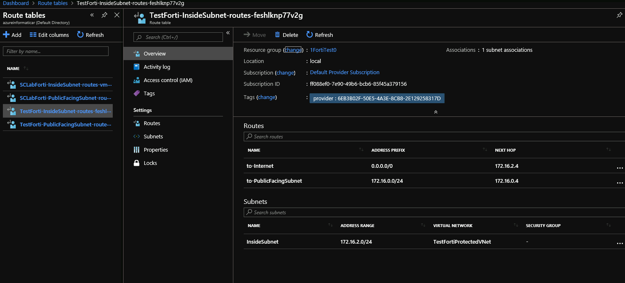
Task: Click 172.16.2.4 next hop cell
Action: click(x=507, y=166)
